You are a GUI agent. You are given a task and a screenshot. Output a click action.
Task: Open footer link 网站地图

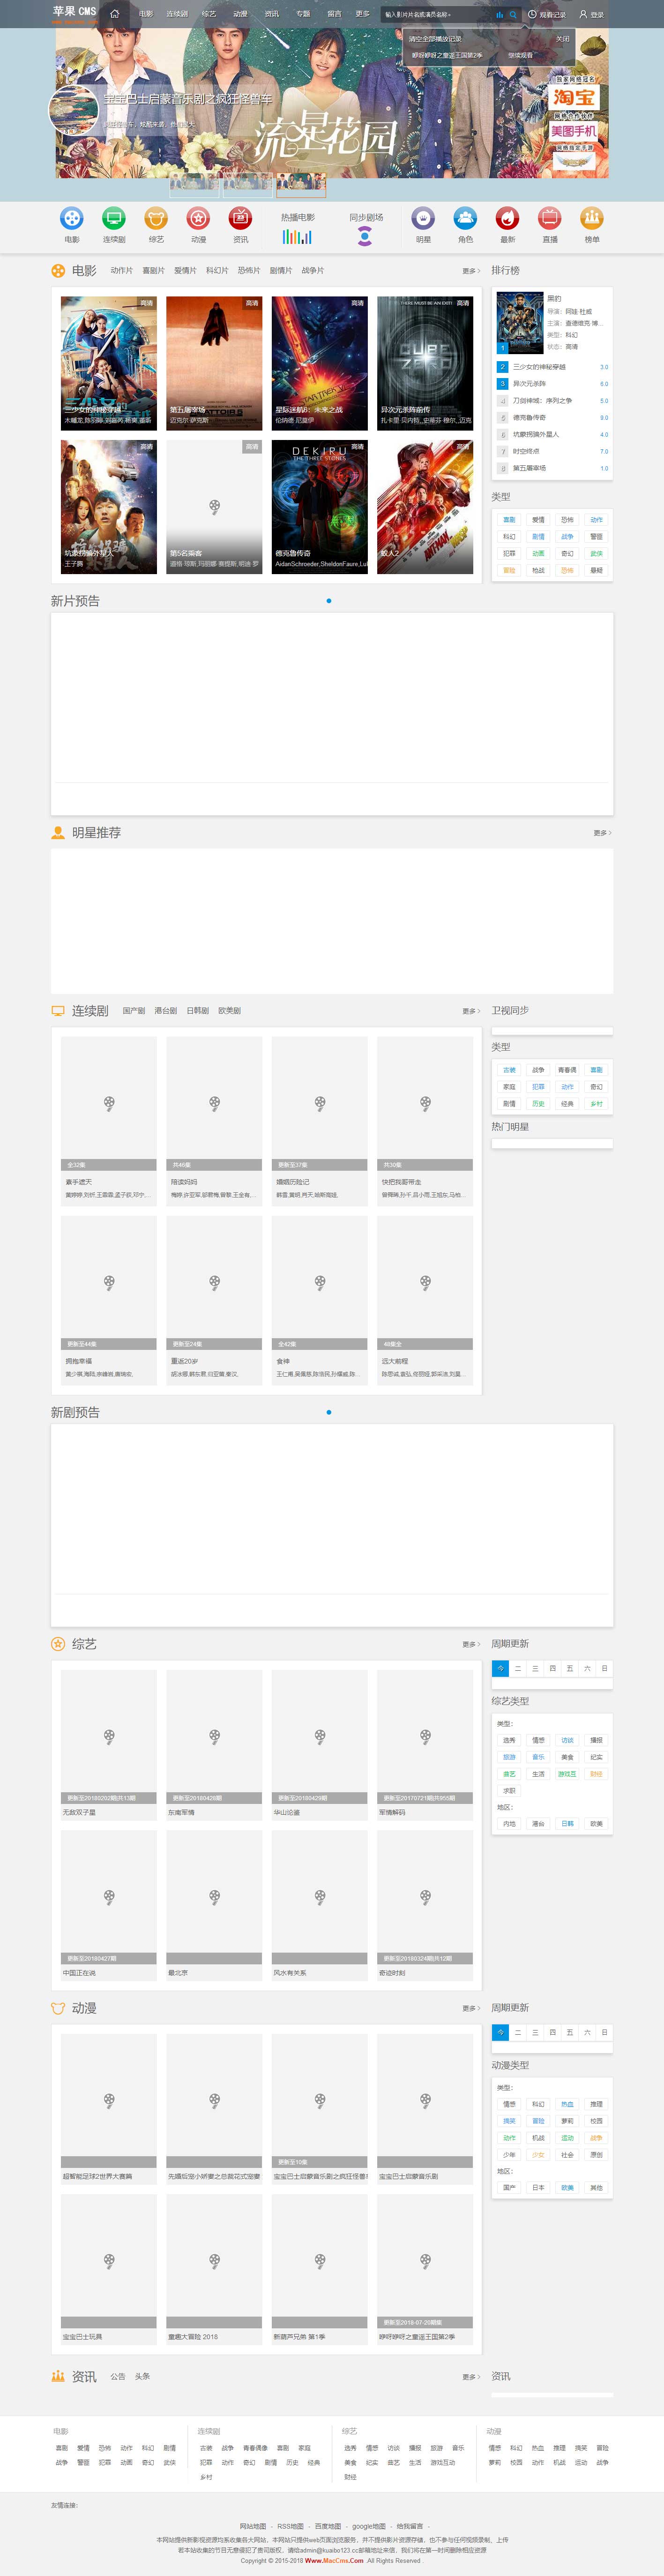[253, 2526]
